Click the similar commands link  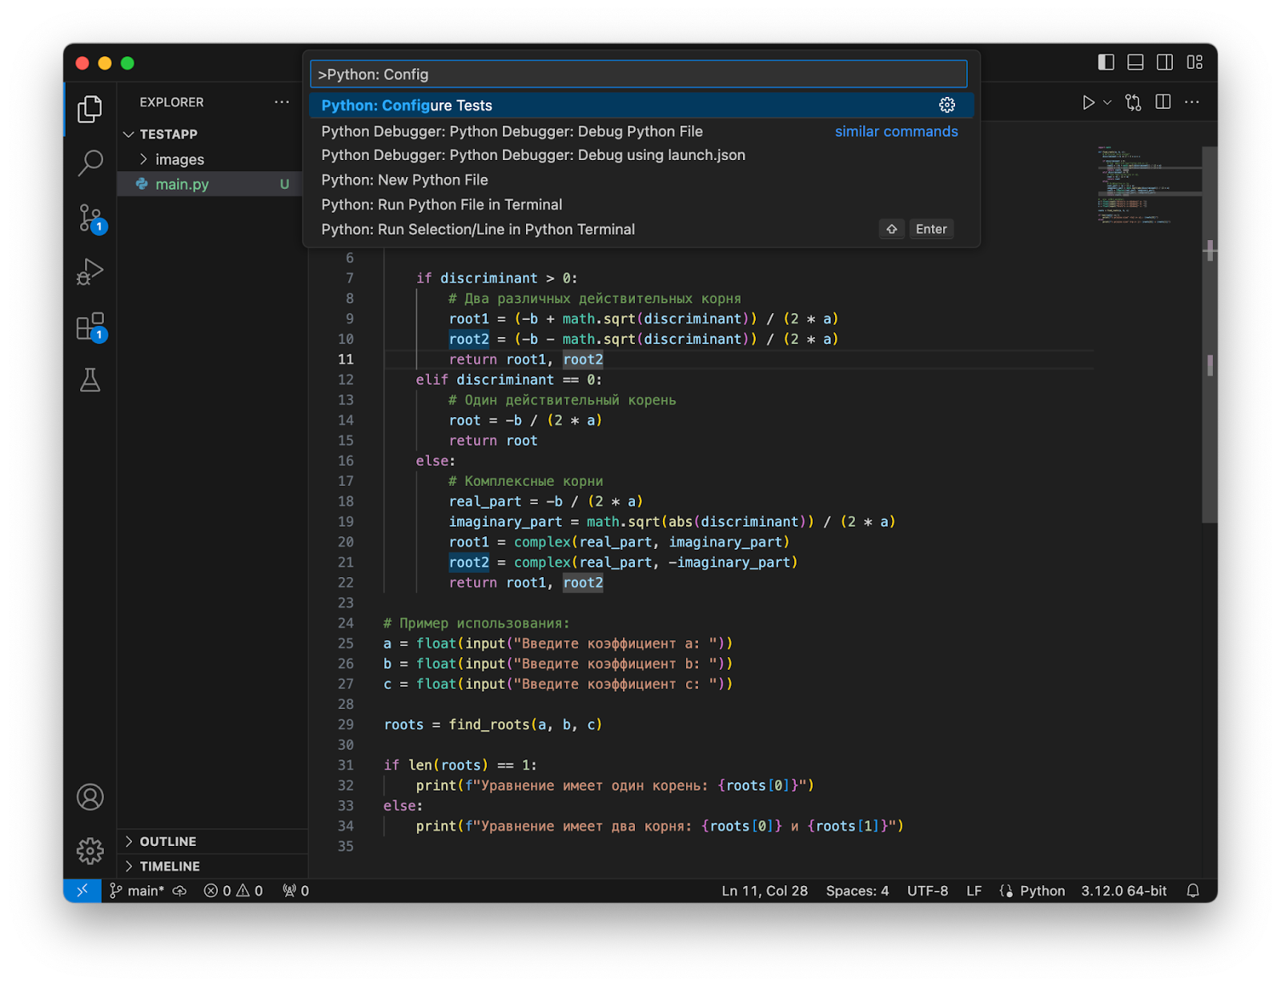click(896, 131)
